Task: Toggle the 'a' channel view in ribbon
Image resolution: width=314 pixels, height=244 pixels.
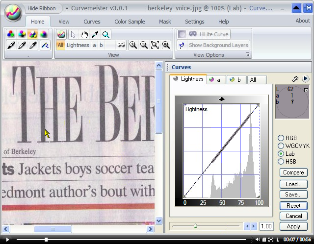Action: tap(94, 45)
